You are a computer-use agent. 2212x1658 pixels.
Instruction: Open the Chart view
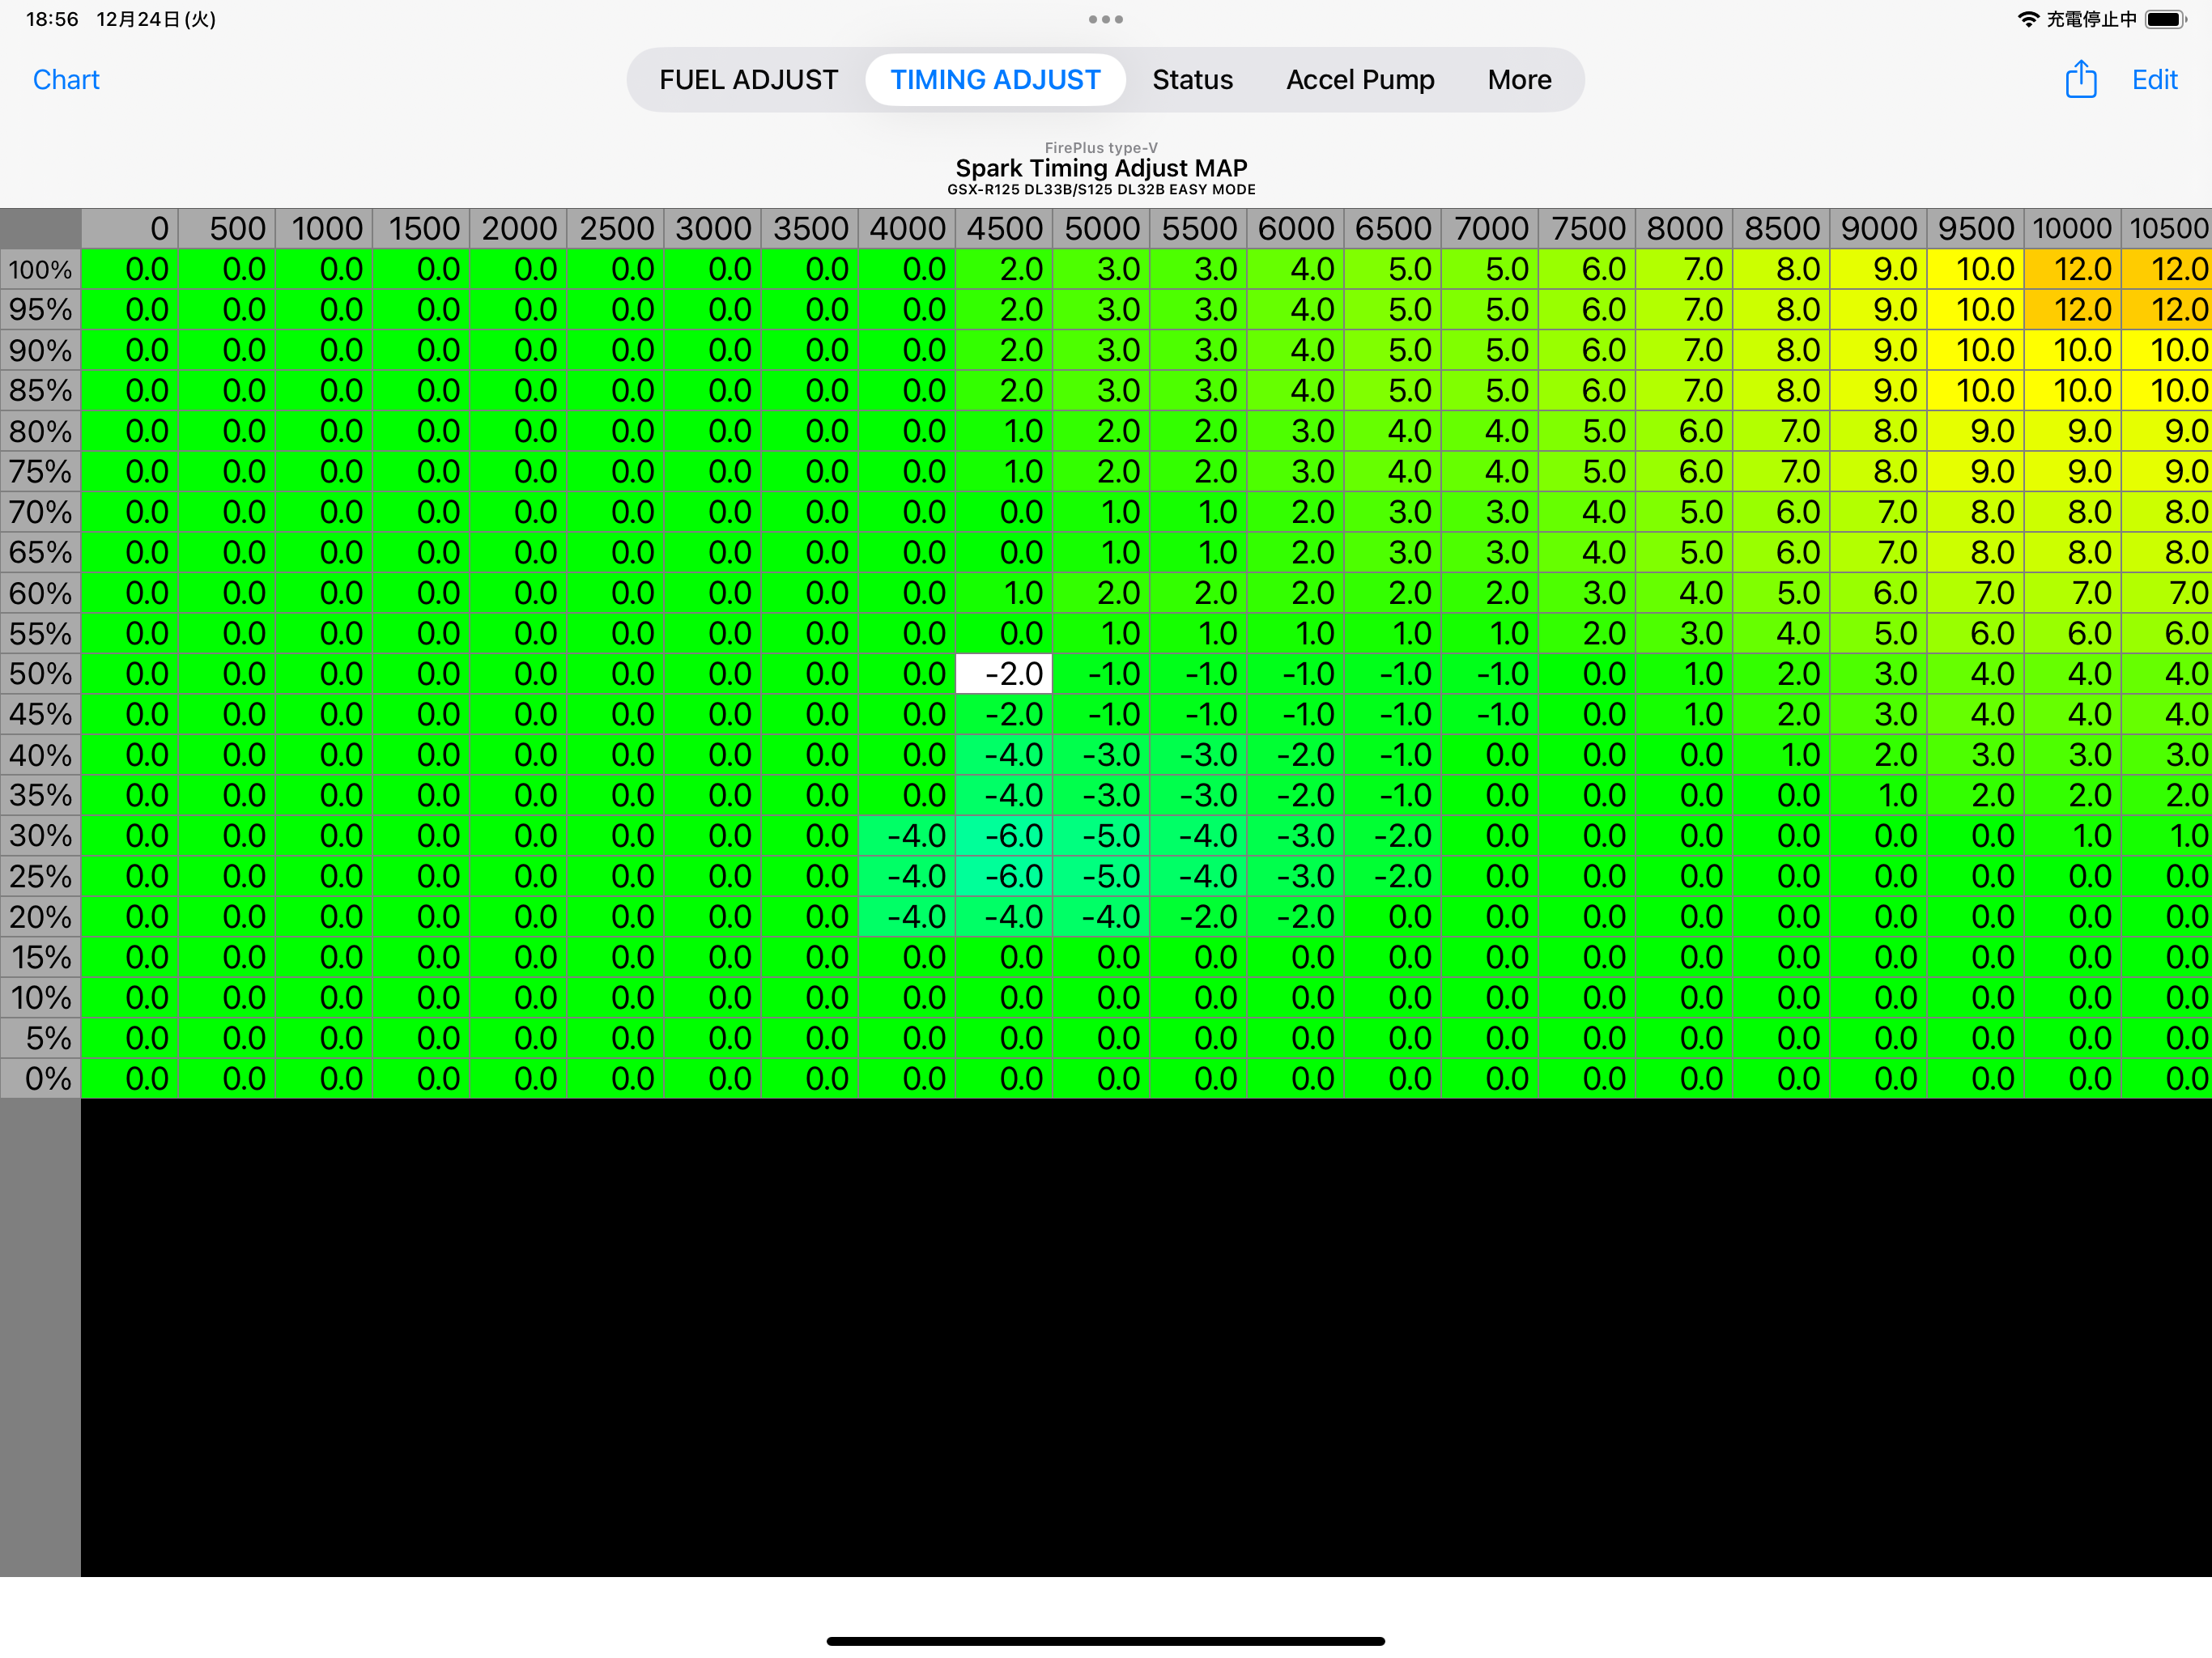[x=66, y=80]
